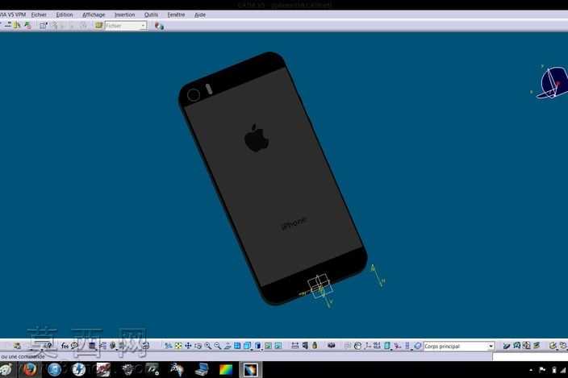Select the iPhone model in the viewport
The height and width of the screenshot is (378, 568).
[x=273, y=178]
